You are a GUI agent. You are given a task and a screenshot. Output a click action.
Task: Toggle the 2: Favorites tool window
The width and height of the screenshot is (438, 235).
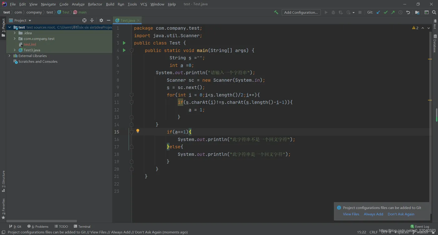point(3,209)
